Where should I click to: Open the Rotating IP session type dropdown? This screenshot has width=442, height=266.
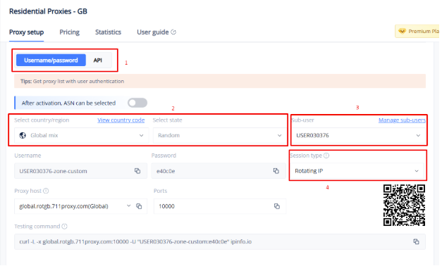[357, 171]
